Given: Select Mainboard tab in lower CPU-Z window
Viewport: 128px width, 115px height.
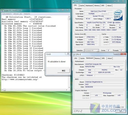Looking at the screenshot, I should coord(90,58).
